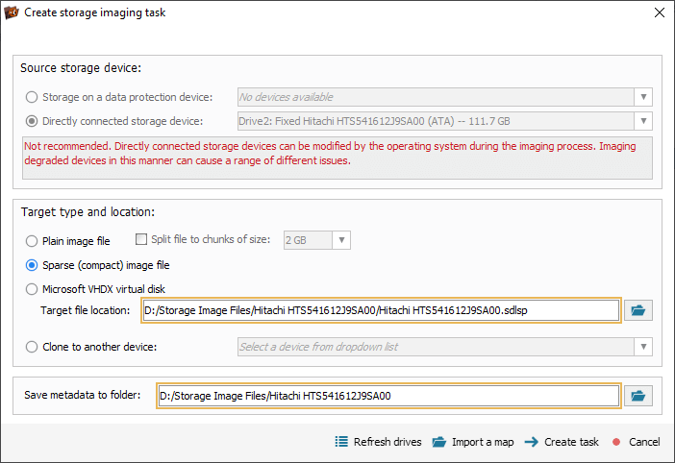Select Sparse (compact) image file option
Image resolution: width=675 pixels, height=463 pixels.
[32, 265]
